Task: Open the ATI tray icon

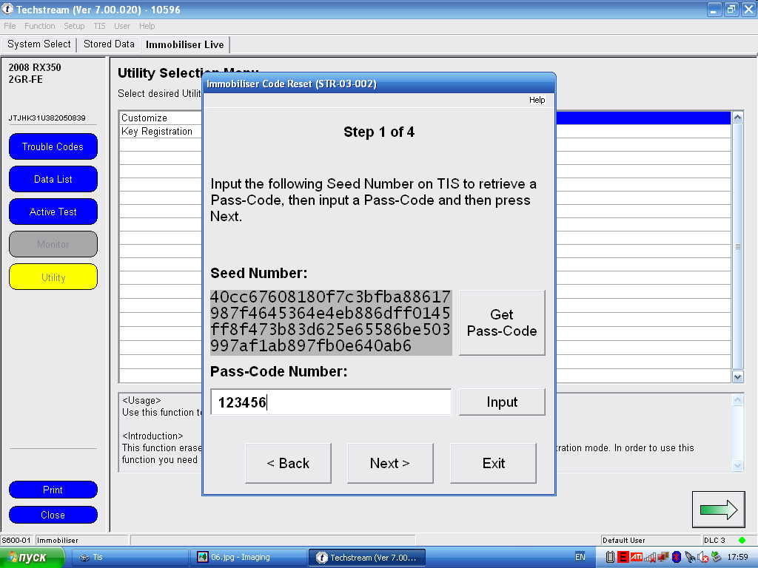Action: point(637,557)
